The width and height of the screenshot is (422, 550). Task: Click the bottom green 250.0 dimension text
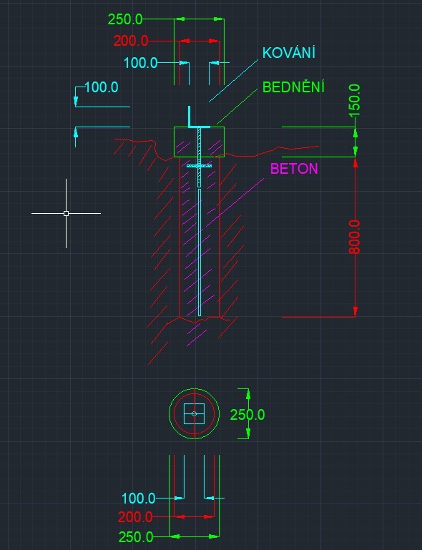(x=136, y=537)
